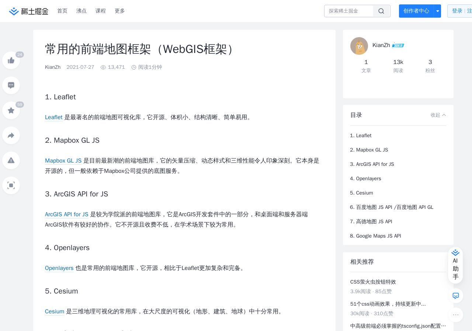The width and height of the screenshot is (472, 331).
Task: Jump to '5. Cesium' in the contents
Action: [361, 193]
